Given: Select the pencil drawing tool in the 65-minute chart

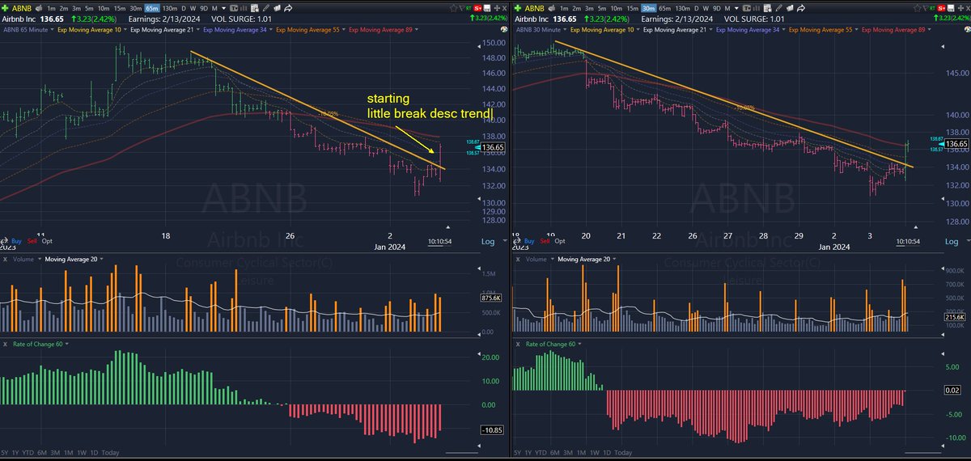Looking at the screenshot, I should point(266,8).
